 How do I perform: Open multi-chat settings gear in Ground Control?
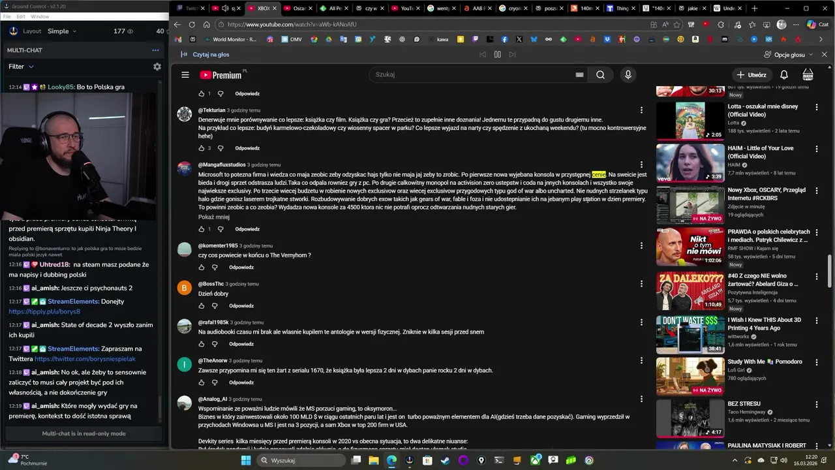click(x=157, y=67)
